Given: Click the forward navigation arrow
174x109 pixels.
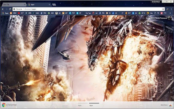Looking at the screenshot, I should click(7, 9).
